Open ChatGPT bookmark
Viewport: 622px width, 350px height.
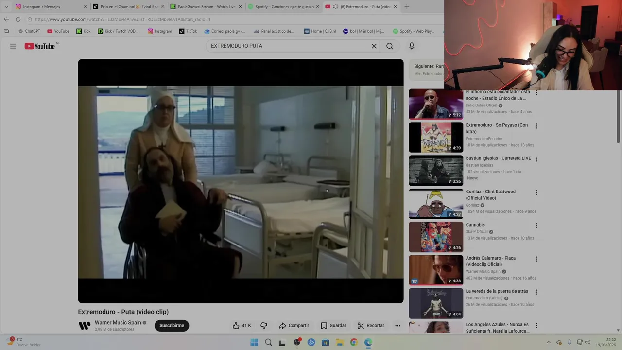(29, 31)
